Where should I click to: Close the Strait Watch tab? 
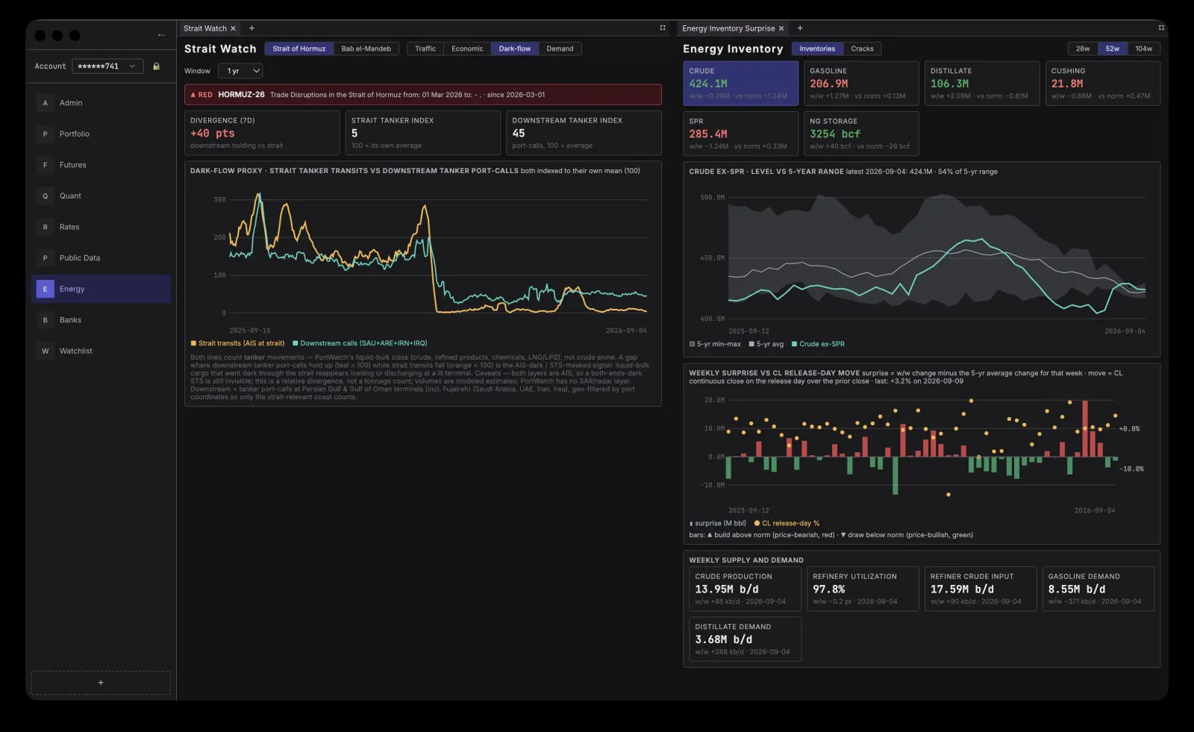233,28
